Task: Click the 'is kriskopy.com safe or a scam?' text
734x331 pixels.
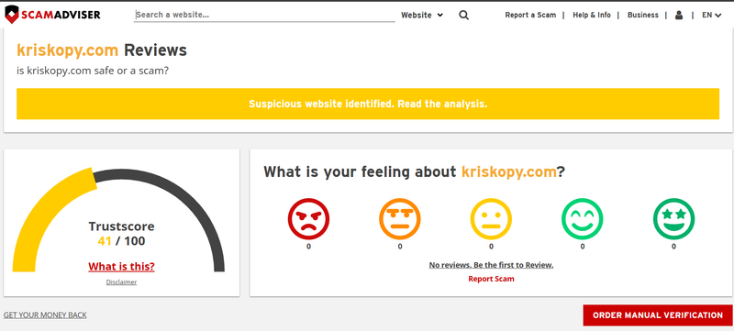Action: click(93, 72)
